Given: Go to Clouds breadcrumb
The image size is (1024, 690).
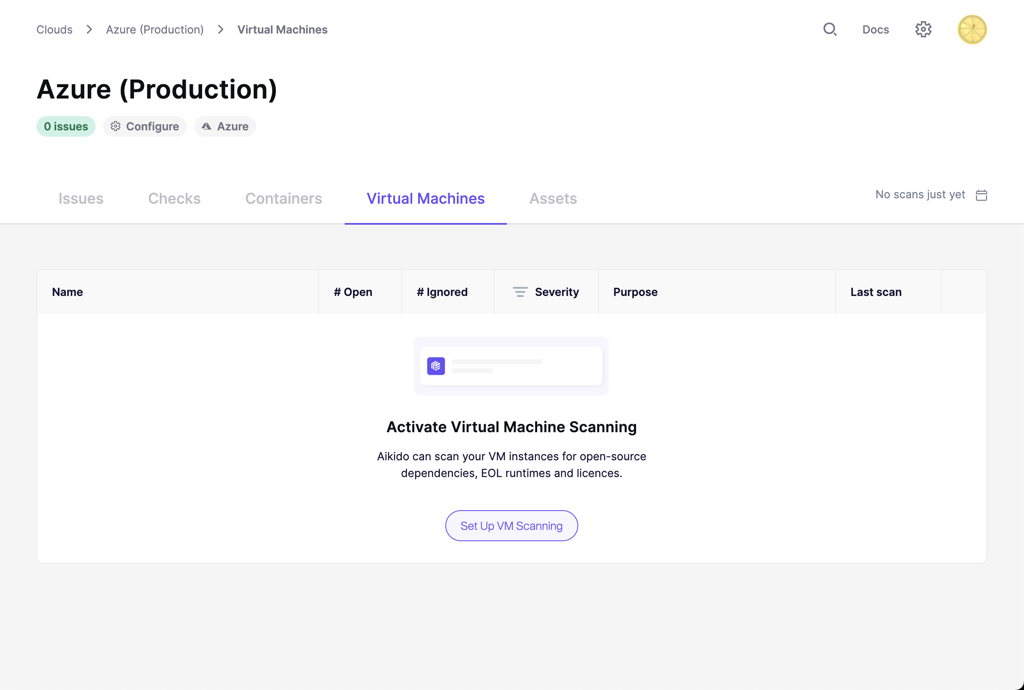Looking at the screenshot, I should click(55, 29).
